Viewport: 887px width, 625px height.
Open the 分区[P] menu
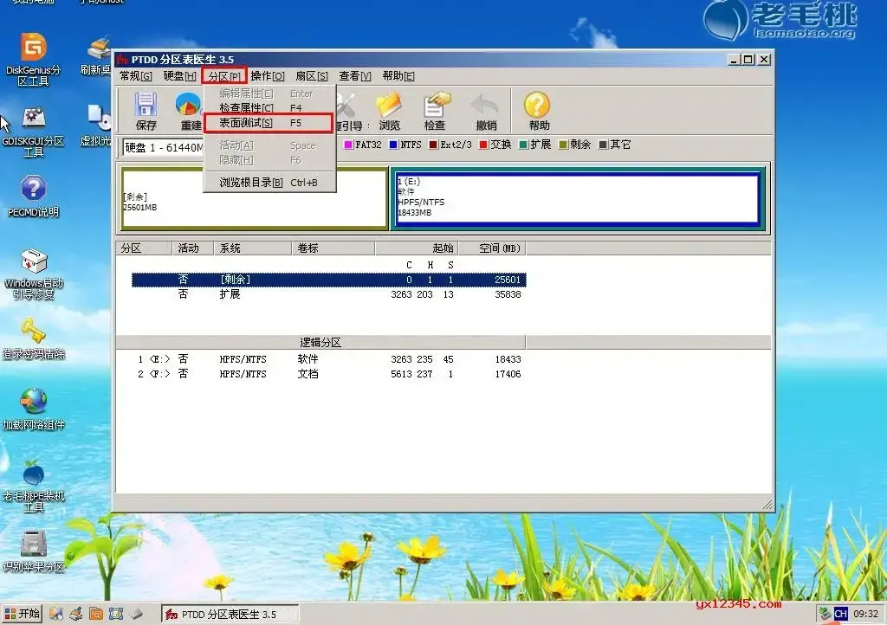[224, 75]
